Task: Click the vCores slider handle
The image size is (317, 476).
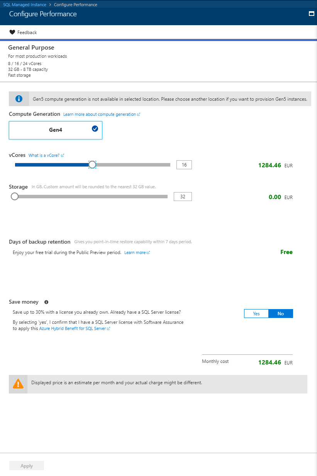Action: coord(92,165)
